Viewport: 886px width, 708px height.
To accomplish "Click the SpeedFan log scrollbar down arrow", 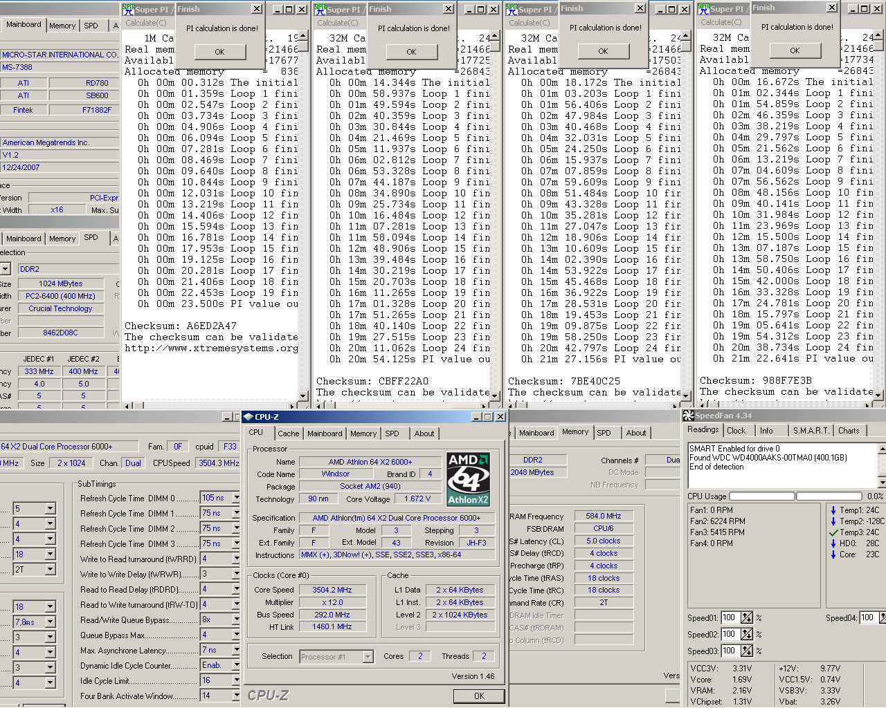I will tap(882, 482).
